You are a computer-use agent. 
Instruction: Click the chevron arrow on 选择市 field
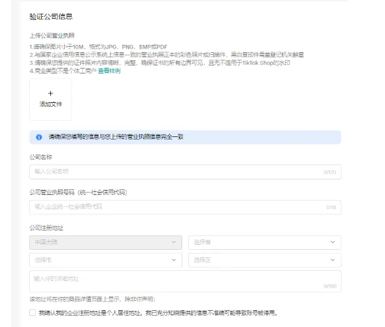[x=174, y=260]
